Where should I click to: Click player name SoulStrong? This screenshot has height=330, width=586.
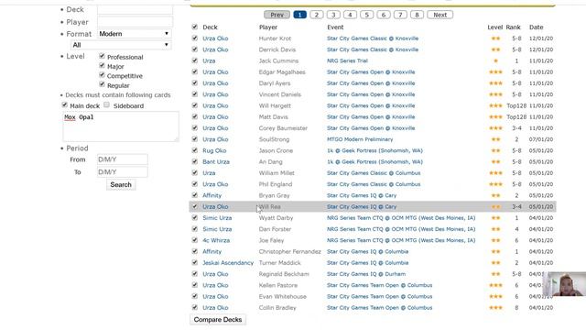point(274,139)
